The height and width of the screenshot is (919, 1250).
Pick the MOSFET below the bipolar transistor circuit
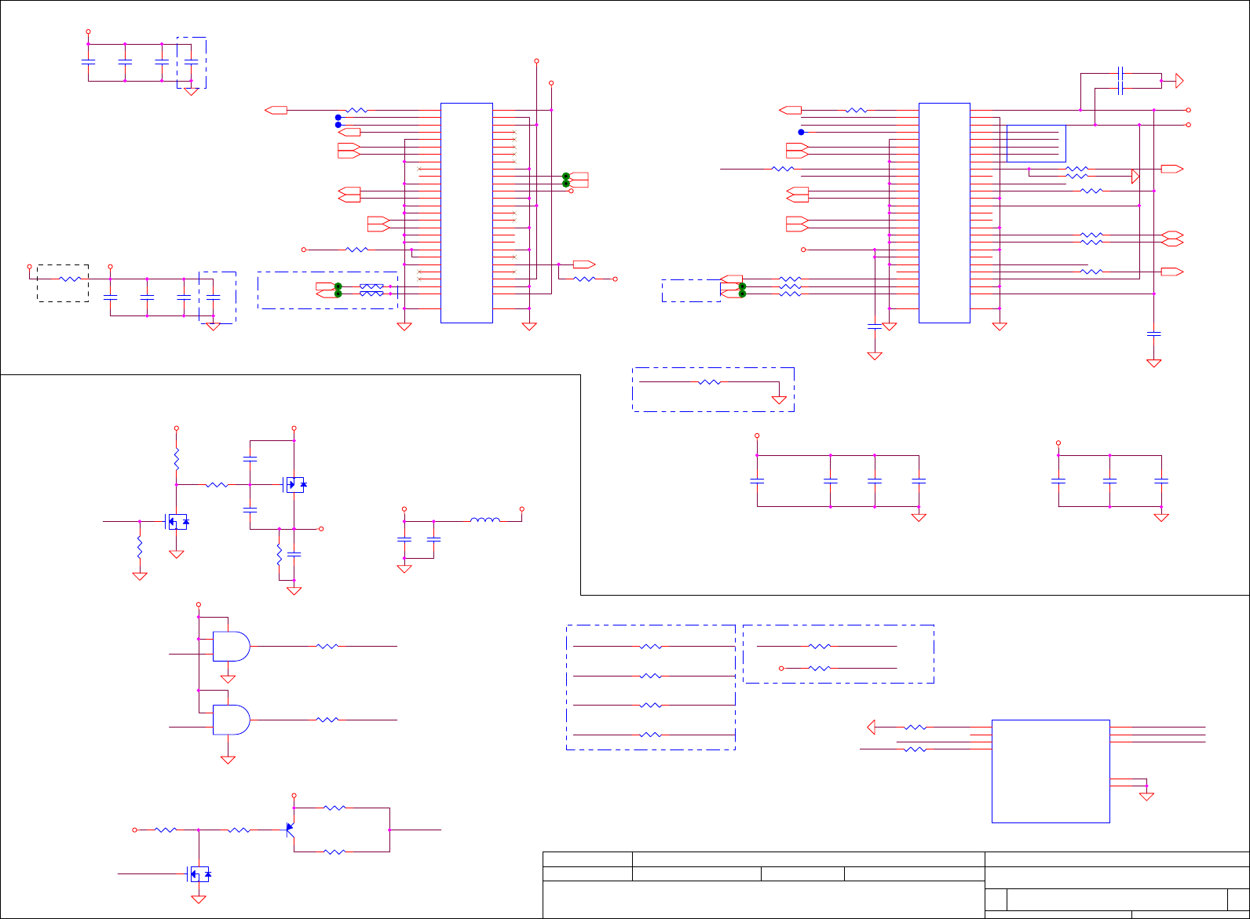(199, 873)
